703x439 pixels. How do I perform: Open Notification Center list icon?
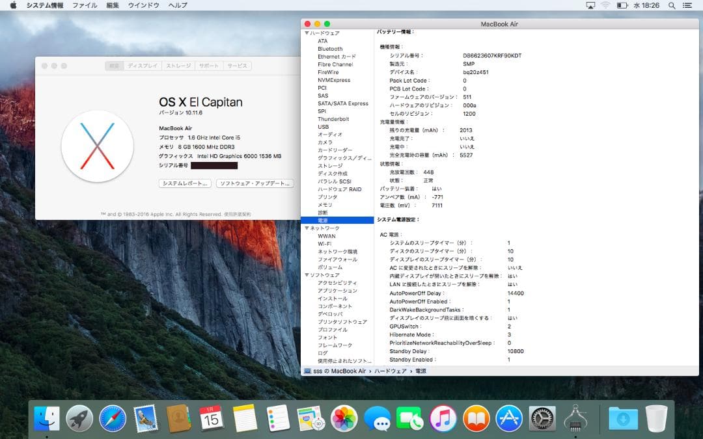[x=687, y=5]
